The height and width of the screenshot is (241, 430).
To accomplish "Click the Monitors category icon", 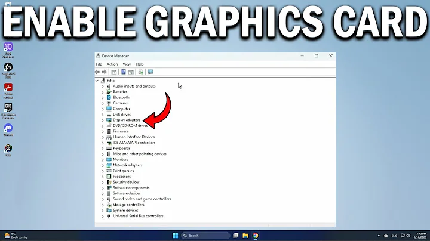I will click(x=109, y=159).
